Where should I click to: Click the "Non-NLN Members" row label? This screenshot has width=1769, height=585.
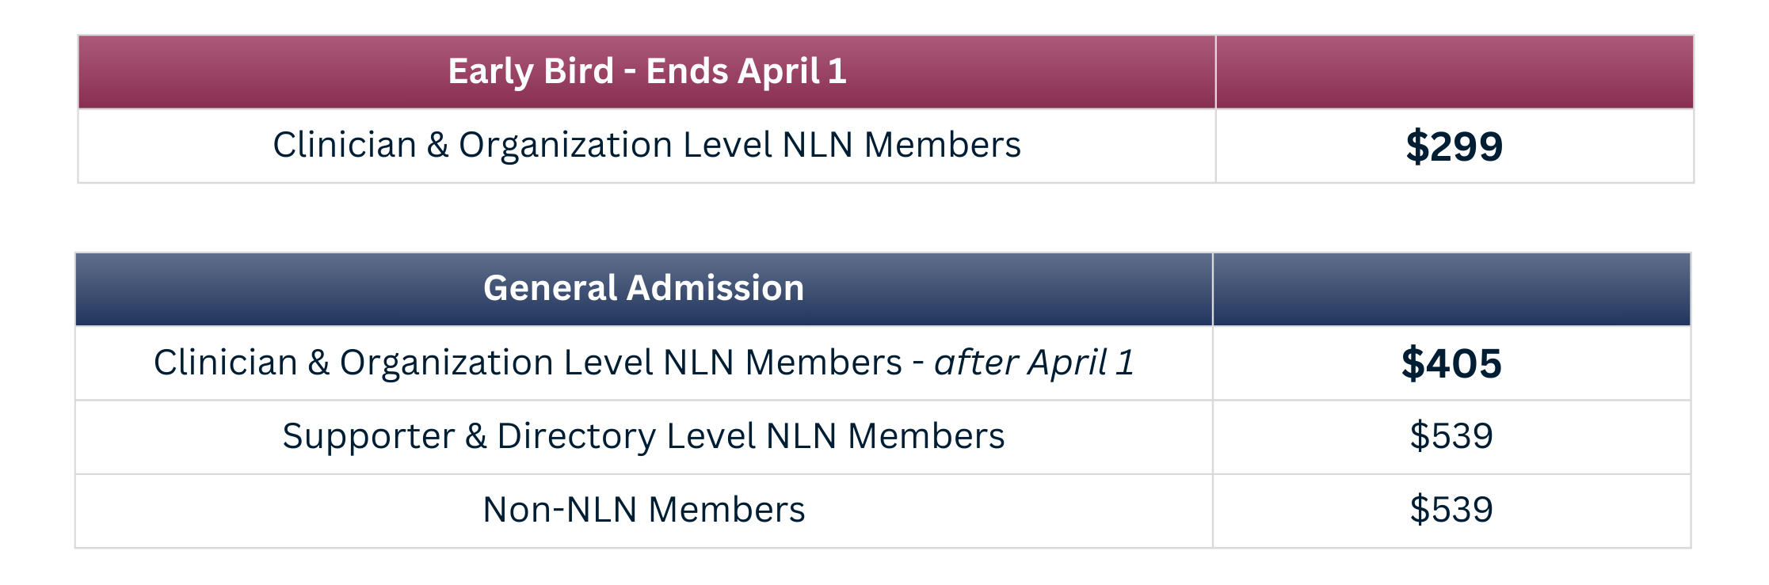(643, 510)
